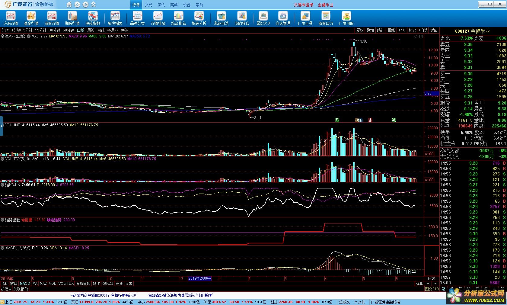The width and height of the screenshot is (507, 305).
Task: Open 基金行情 fund quotes icon
Action: tap(31, 18)
